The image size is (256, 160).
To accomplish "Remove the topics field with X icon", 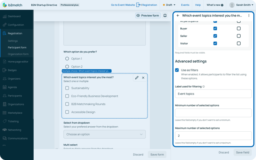I will [x=143, y=78].
